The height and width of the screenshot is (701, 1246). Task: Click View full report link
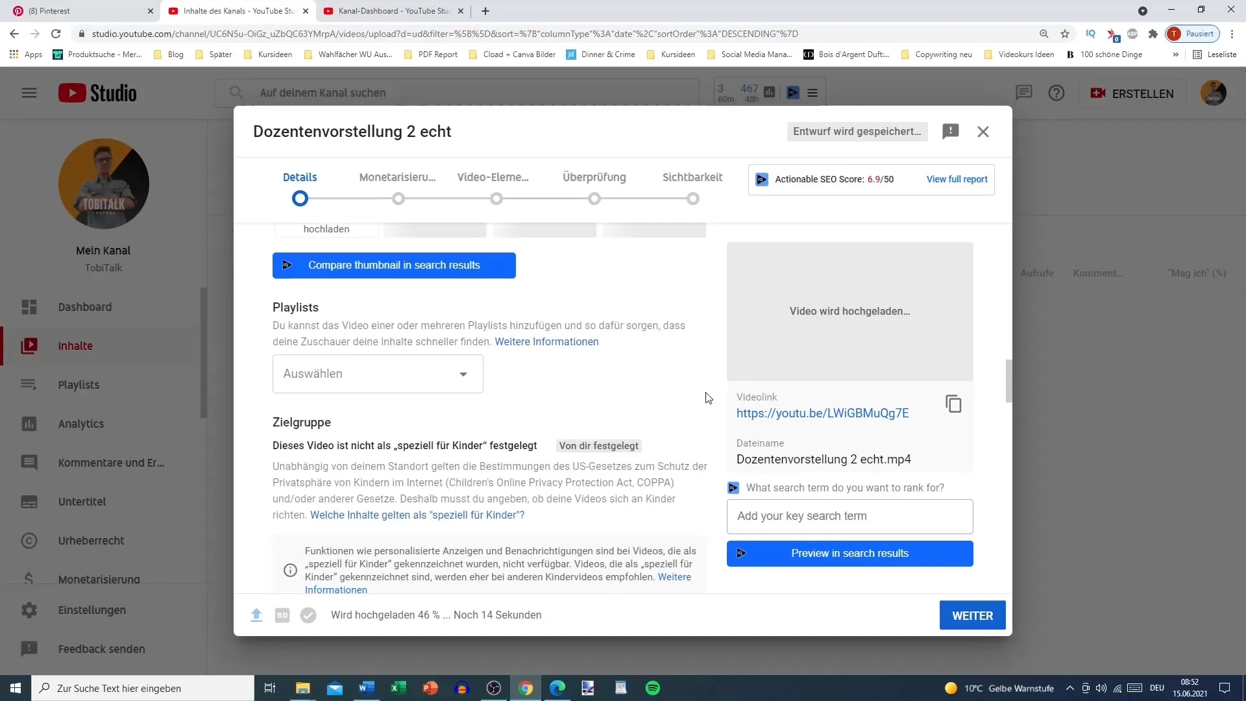point(956,179)
